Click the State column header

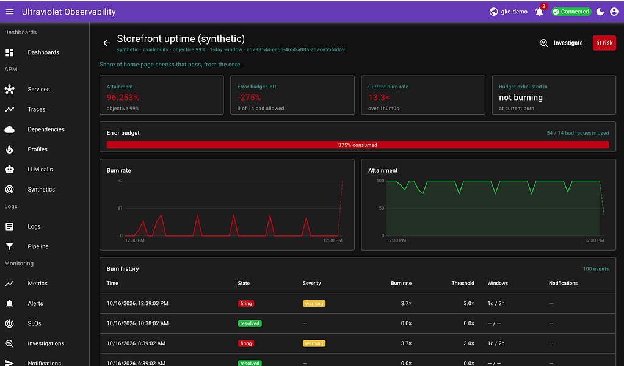[244, 283]
